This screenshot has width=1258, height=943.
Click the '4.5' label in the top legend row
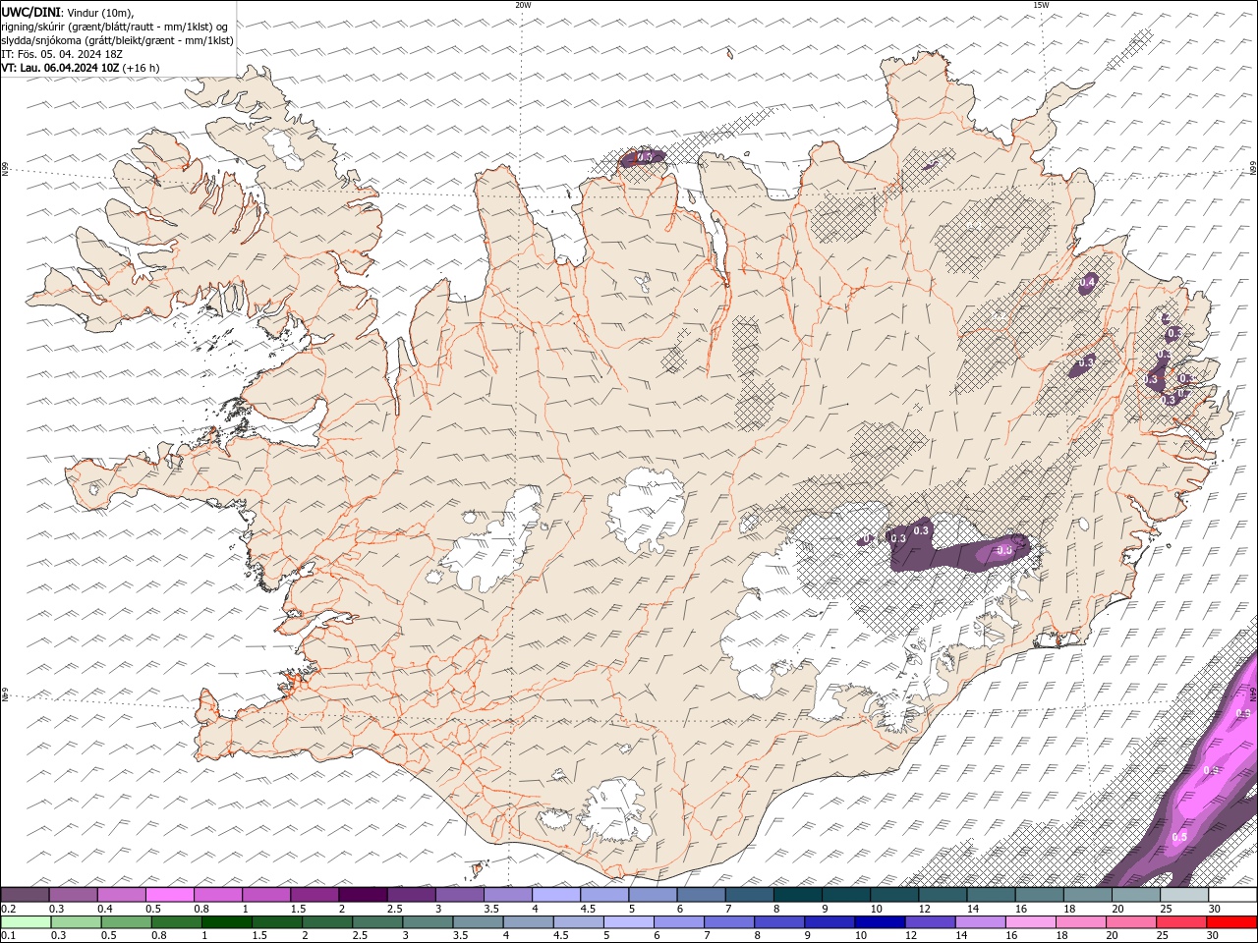(590, 909)
